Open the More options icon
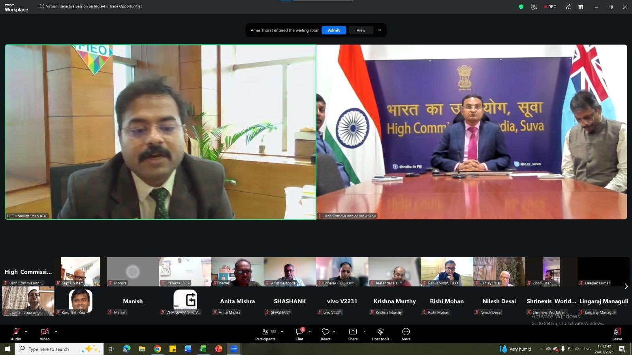 pos(406,332)
